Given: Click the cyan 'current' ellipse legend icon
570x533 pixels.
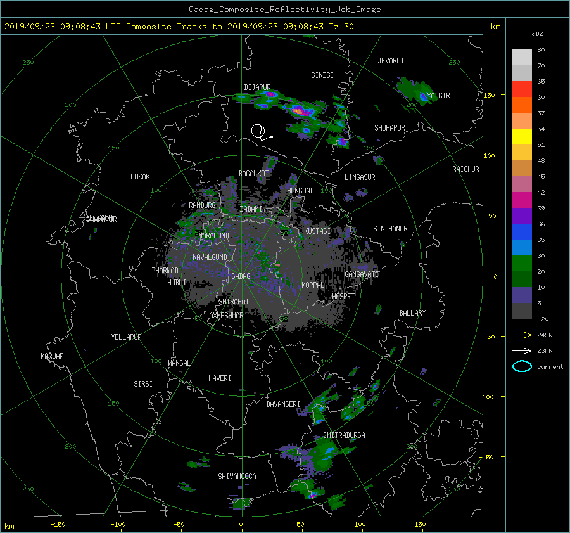Looking at the screenshot, I should [522, 366].
